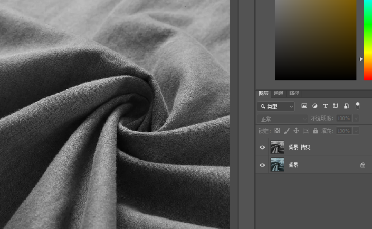This screenshot has width=372, height=229.
Task: Filter layers by pixel layer icon
Action: (x=304, y=106)
